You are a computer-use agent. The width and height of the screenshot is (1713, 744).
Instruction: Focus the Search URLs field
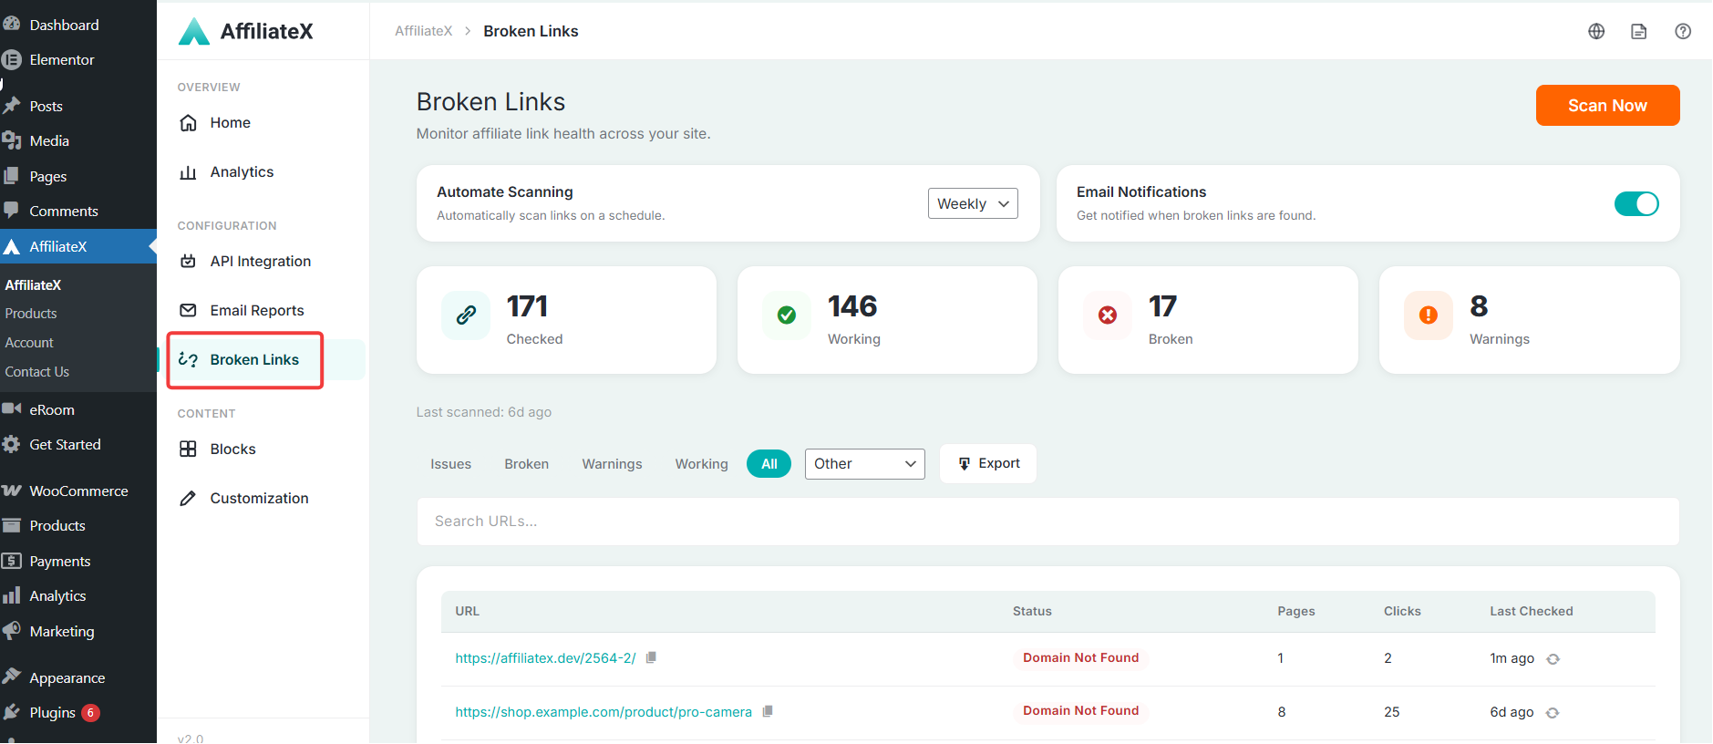point(1047,522)
